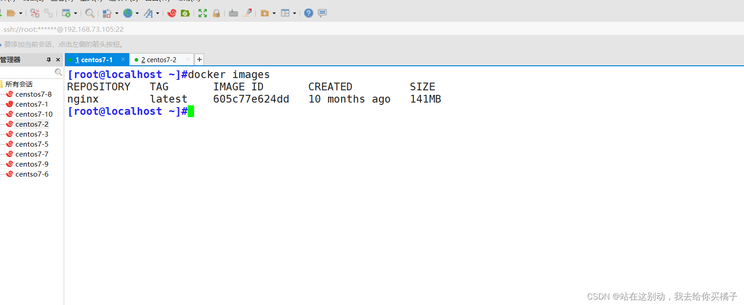Click the Find magnifier toolbar icon
744x305 pixels.
point(90,13)
